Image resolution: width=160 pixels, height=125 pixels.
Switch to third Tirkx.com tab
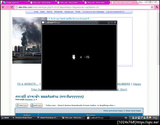(x=70, y=3)
